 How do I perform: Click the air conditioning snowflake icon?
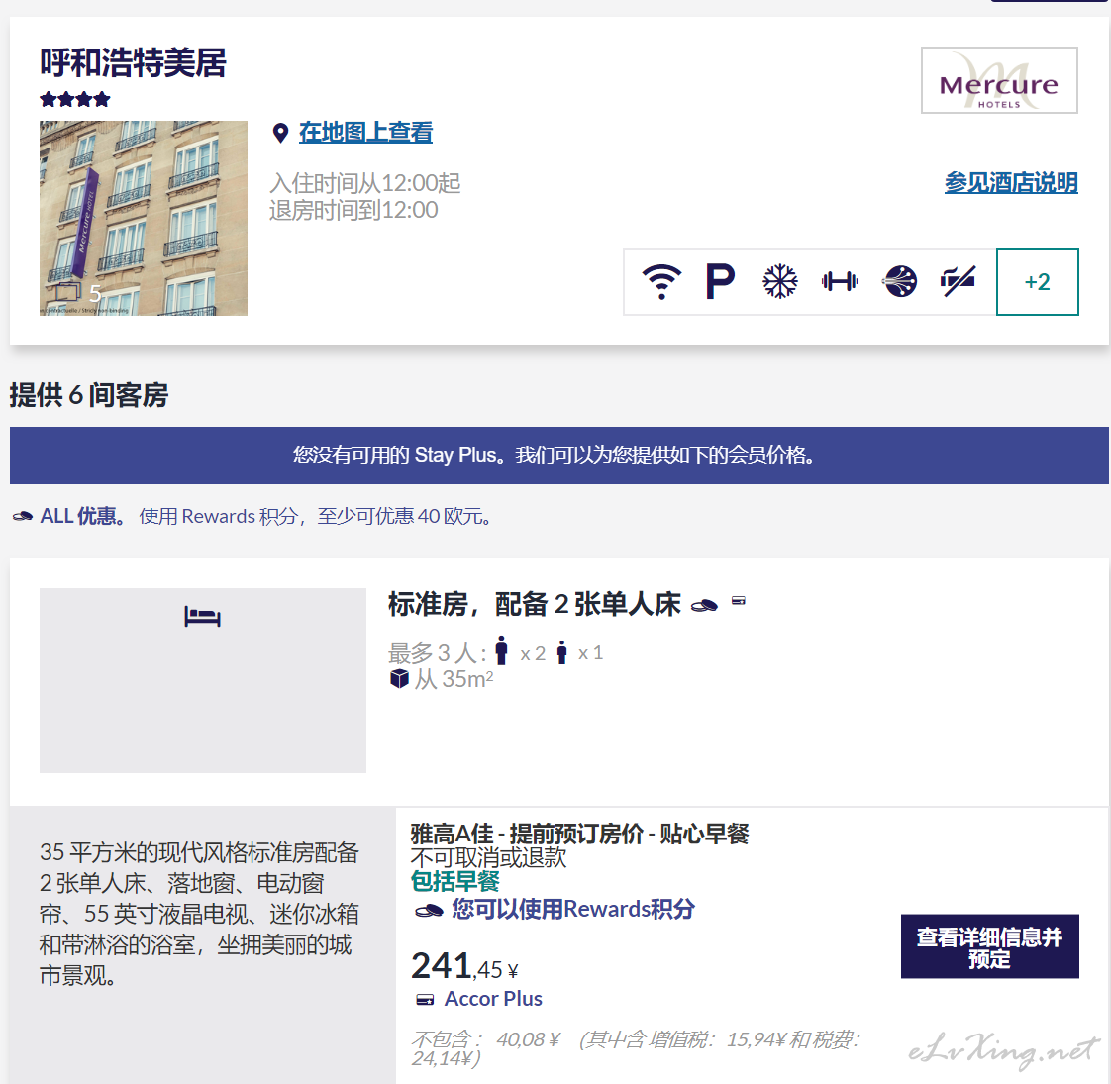tap(780, 282)
